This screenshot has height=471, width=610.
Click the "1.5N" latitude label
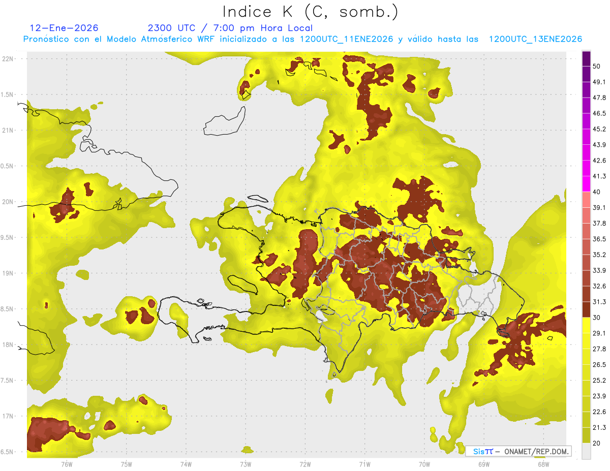pos(8,95)
